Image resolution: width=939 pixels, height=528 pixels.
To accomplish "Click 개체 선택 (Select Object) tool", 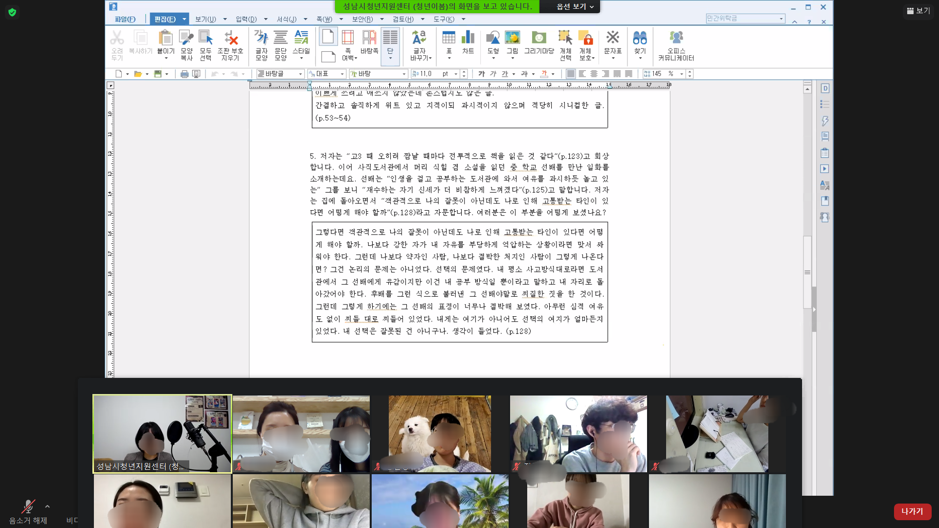I will click(565, 45).
